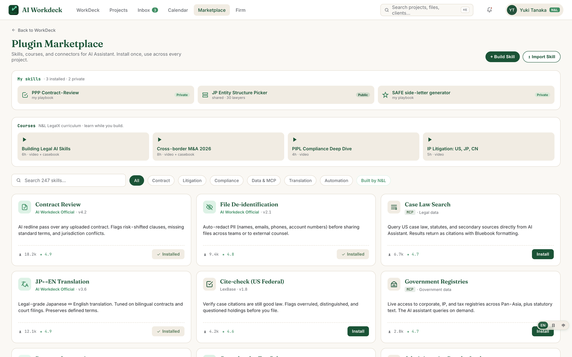Filter skills by Built by N&L
Screen dimensions: 572x357
click(x=374, y=181)
